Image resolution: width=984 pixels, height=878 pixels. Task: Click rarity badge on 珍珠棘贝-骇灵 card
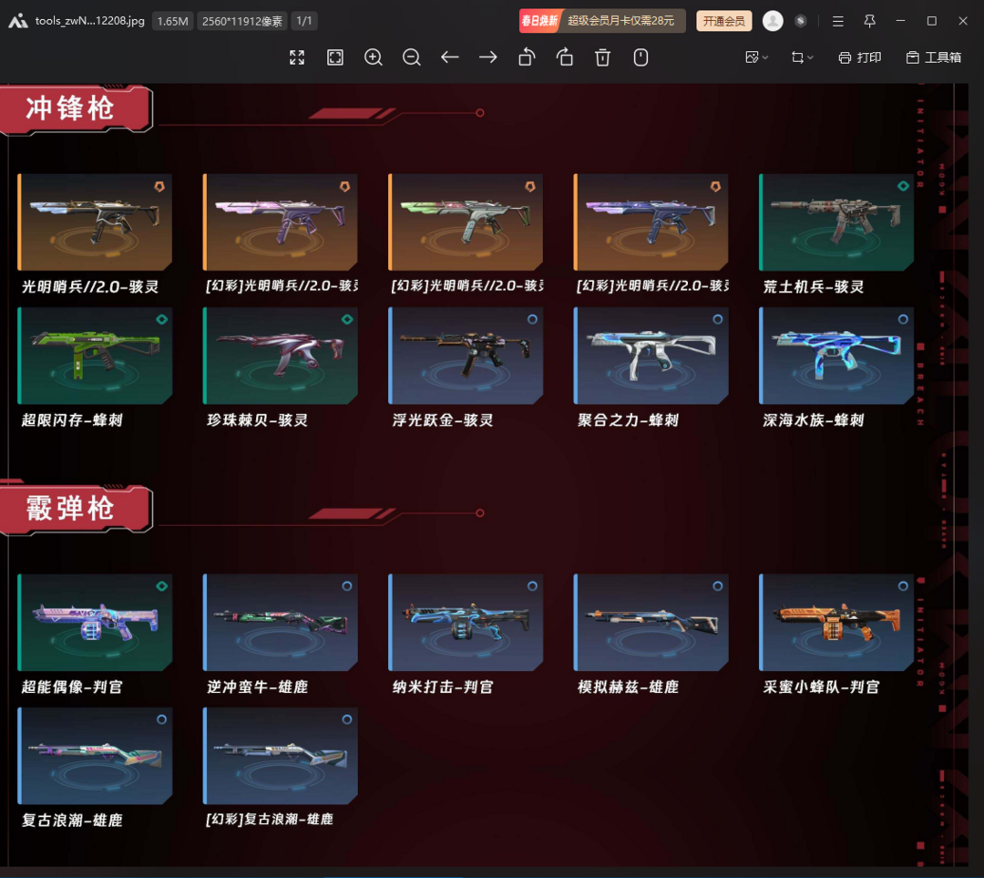[x=347, y=320]
